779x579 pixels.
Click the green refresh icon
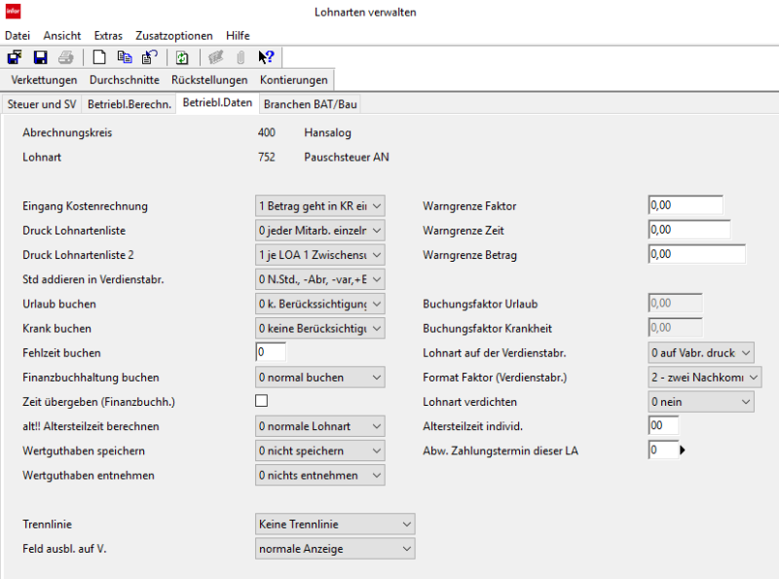tap(182, 57)
